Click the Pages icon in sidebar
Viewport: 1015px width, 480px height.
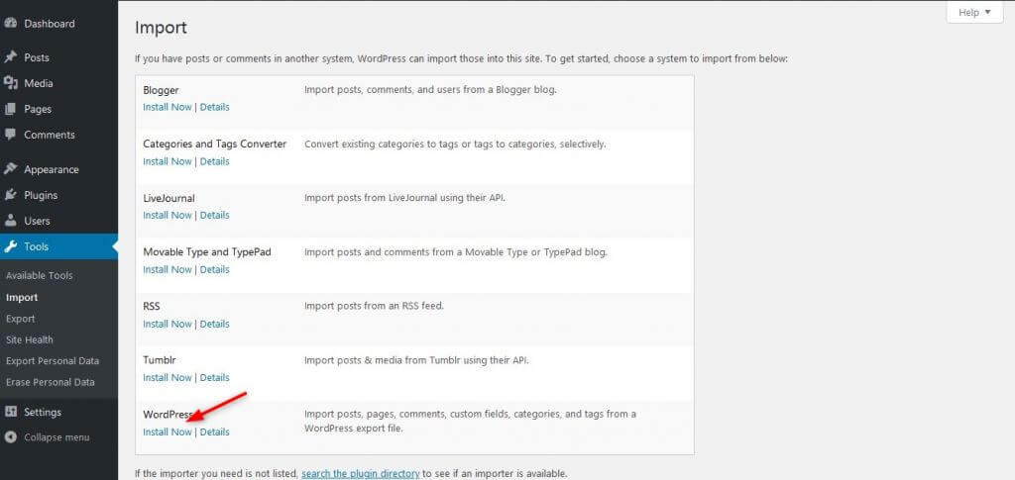point(10,109)
